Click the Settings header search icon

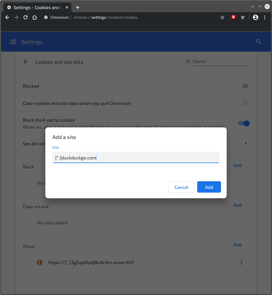pos(259,42)
